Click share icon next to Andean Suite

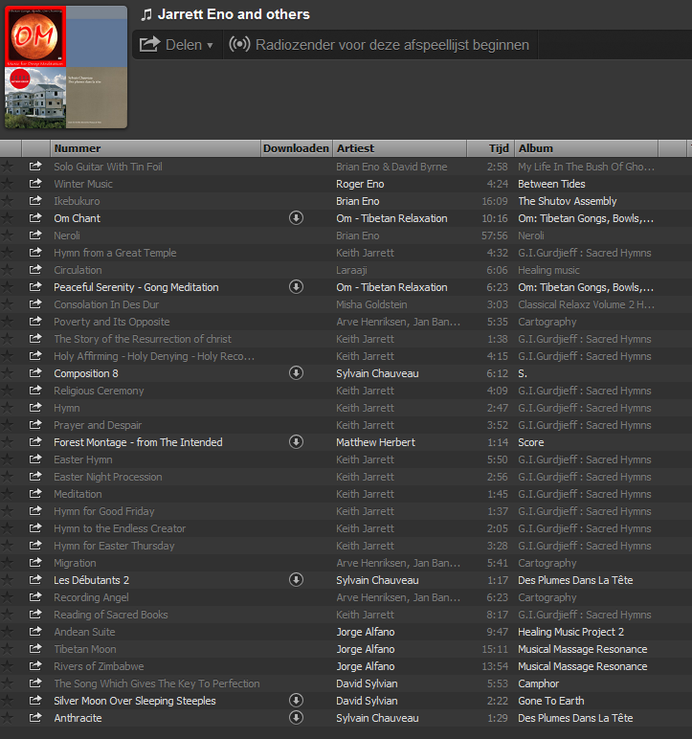pos(35,632)
